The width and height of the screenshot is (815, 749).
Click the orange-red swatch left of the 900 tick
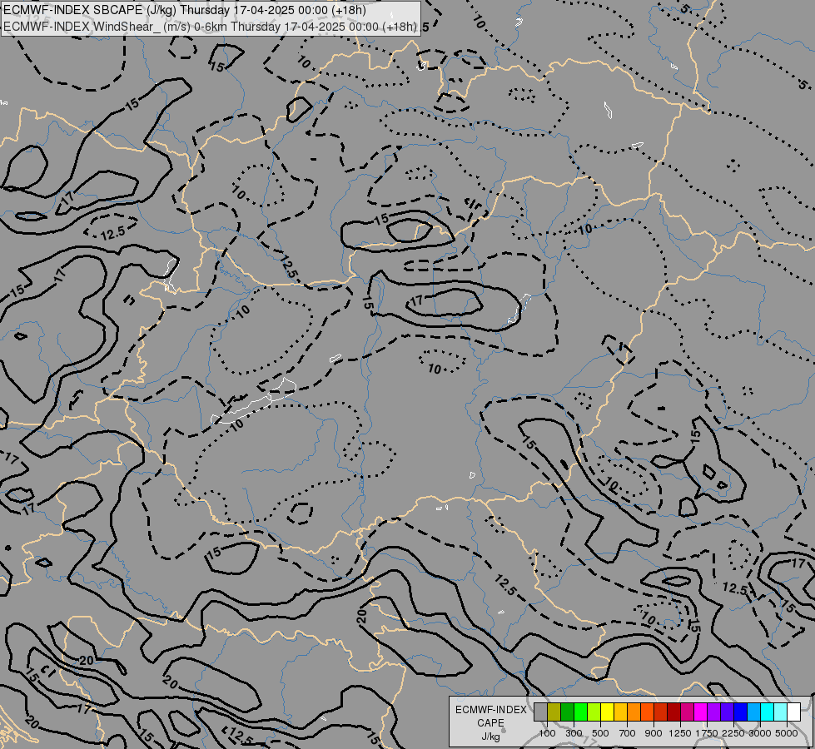point(647,712)
